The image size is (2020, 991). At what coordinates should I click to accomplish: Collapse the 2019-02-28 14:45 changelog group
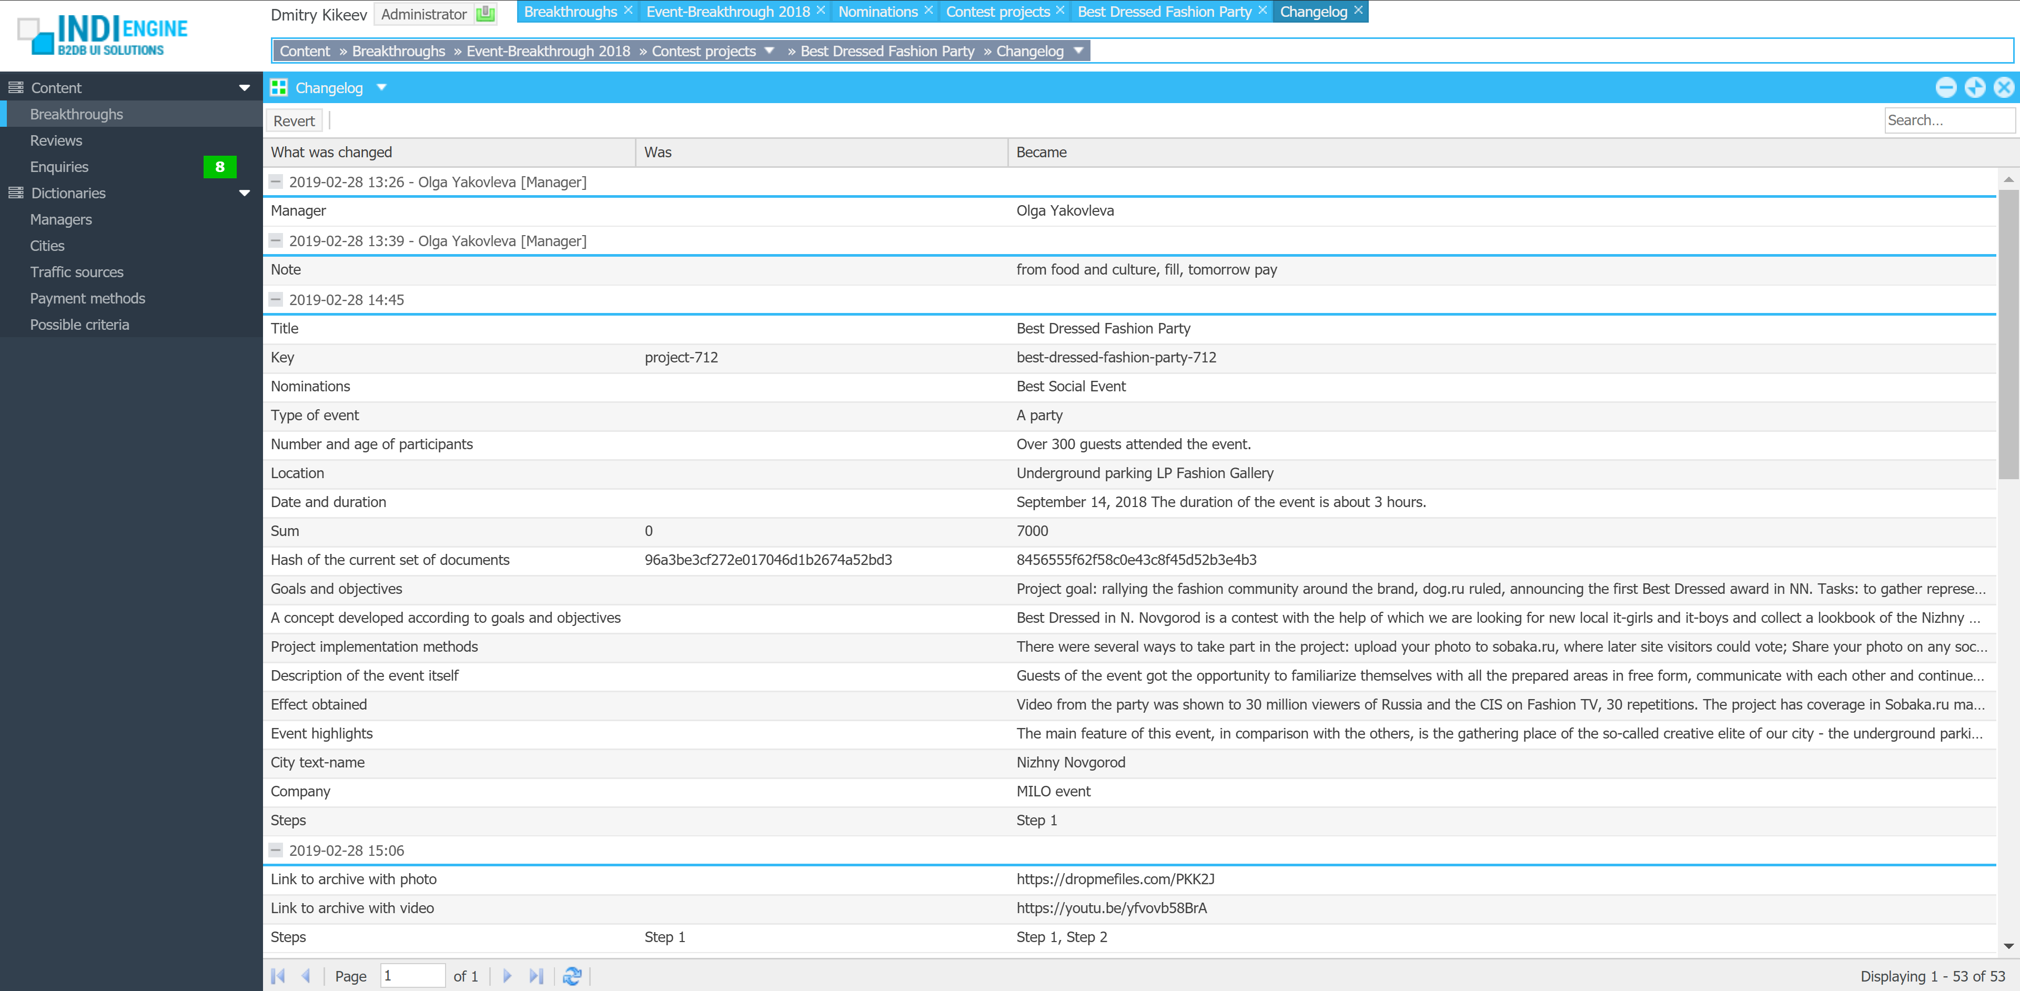click(275, 299)
